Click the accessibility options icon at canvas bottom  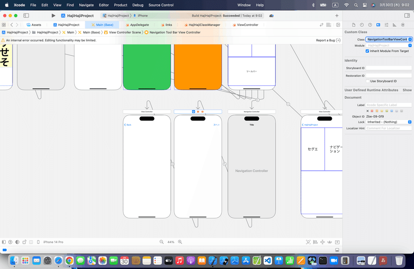[10, 242]
